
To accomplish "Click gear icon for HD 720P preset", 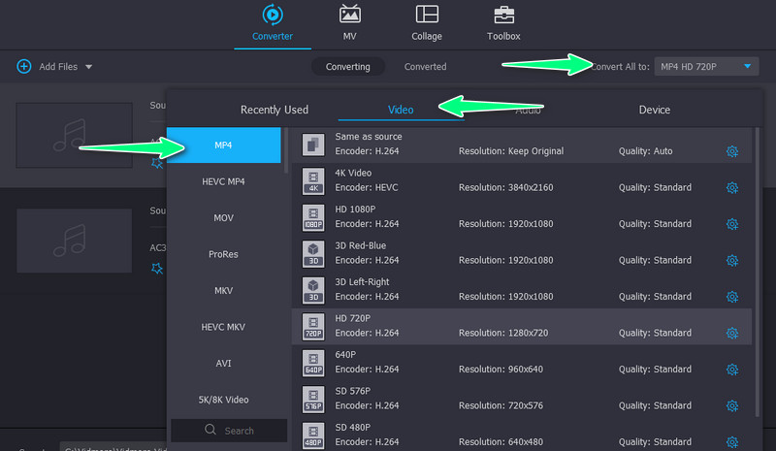I will pyautogui.click(x=732, y=334).
